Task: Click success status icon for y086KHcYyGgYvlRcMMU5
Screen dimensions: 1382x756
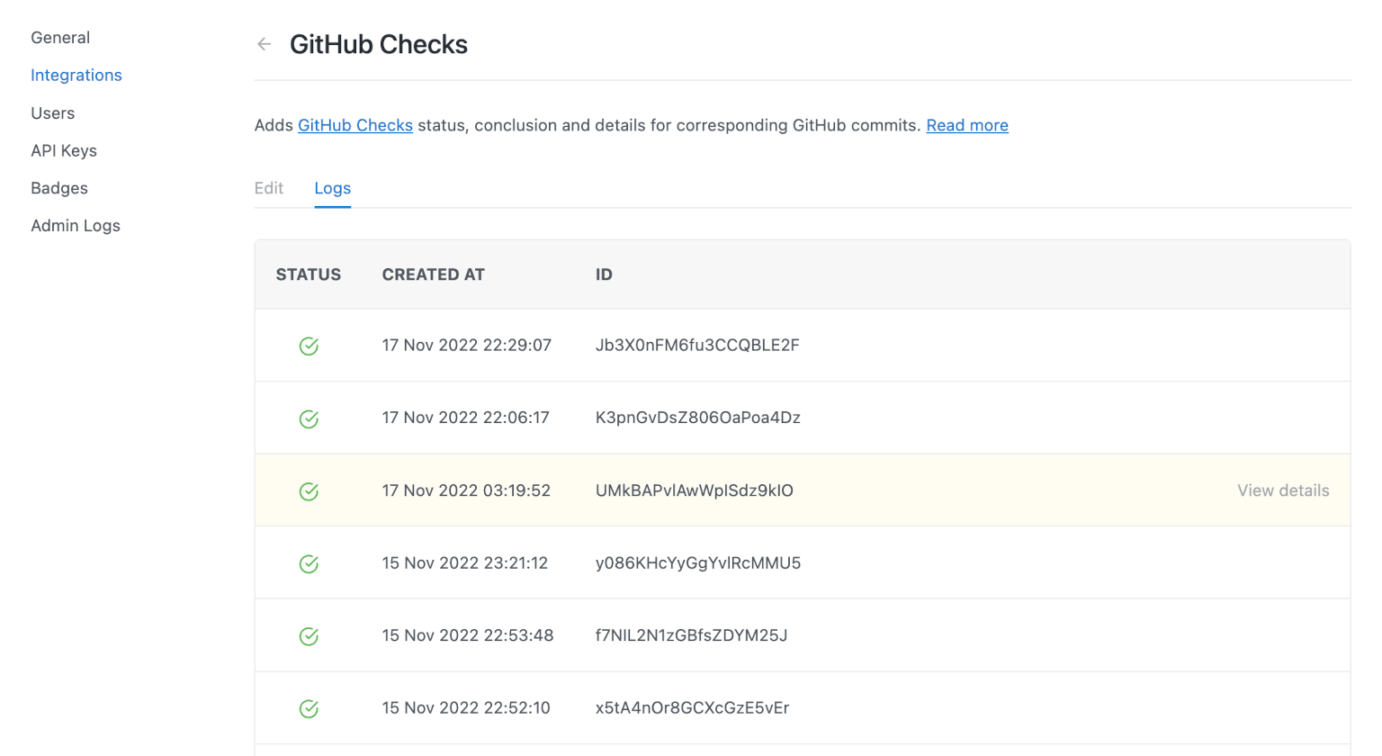Action: [x=309, y=563]
